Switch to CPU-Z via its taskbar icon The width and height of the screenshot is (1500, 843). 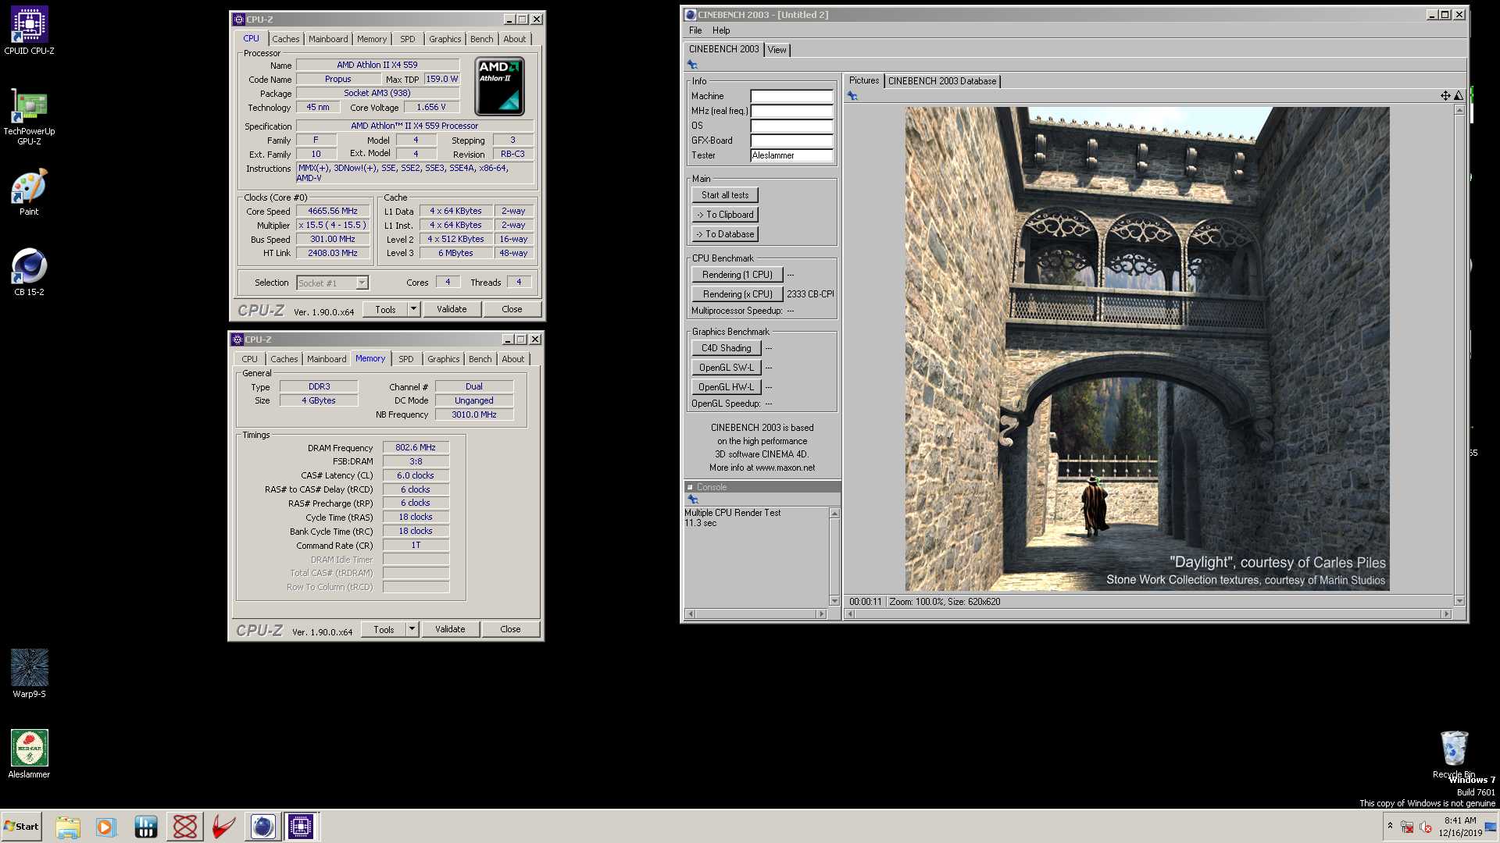coord(301,827)
